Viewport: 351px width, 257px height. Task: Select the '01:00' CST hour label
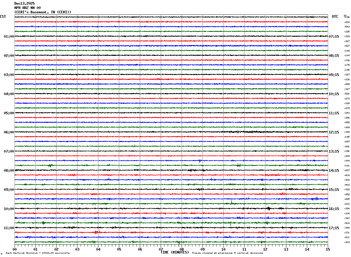(9, 37)
